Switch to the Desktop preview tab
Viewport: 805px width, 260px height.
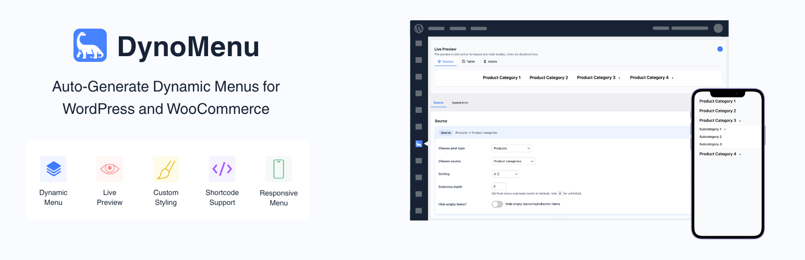[446, 61]
